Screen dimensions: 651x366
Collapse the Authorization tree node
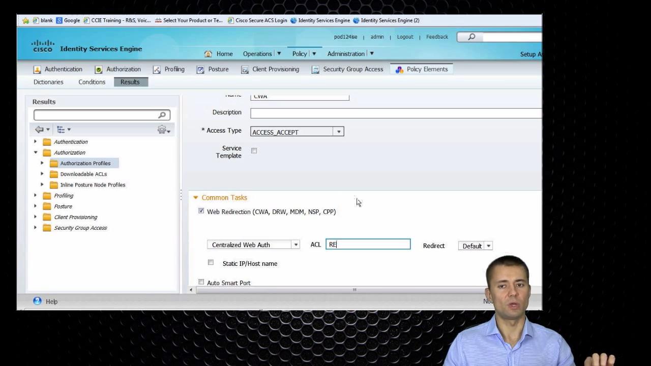(x=36, y=152)
